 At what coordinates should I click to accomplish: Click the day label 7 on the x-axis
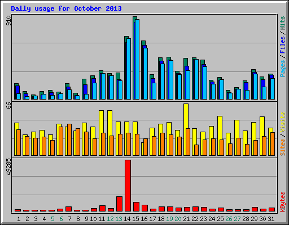tap(69, 219)
